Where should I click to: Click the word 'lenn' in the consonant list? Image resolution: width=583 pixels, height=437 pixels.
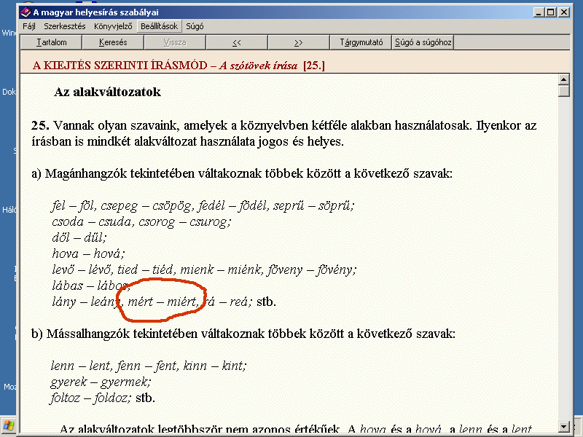coord(63,366)
